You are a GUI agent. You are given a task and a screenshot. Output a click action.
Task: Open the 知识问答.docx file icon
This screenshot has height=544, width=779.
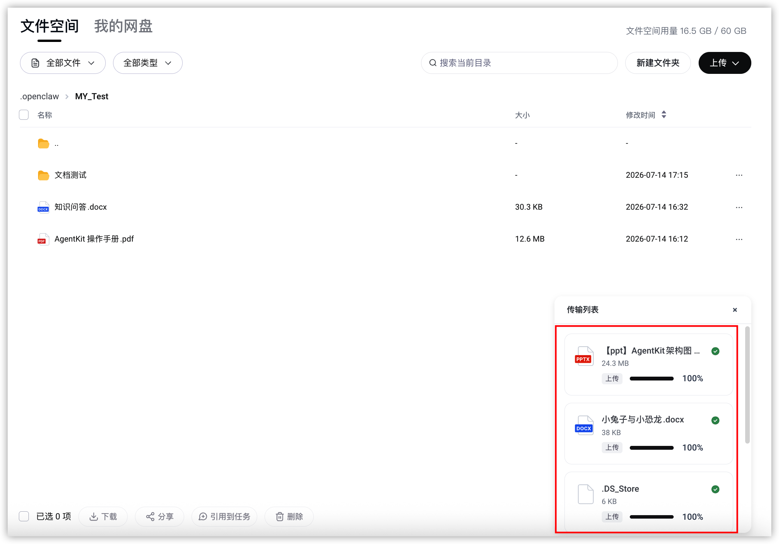click(43, 207)
